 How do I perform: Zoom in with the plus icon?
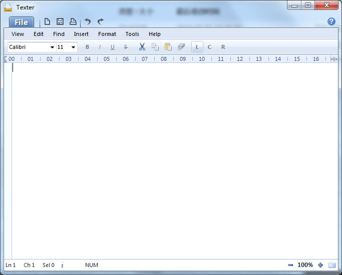[320, 265]
